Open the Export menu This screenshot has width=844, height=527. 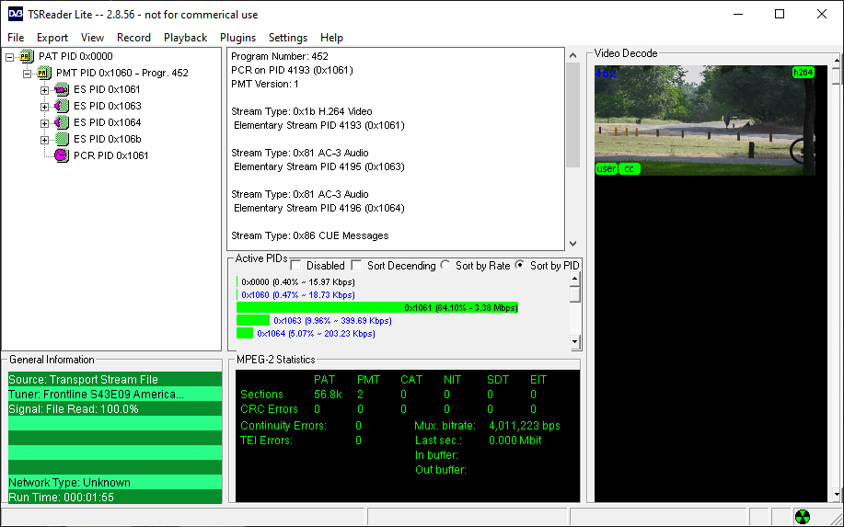pyautogui.click(x=52, y=38)
